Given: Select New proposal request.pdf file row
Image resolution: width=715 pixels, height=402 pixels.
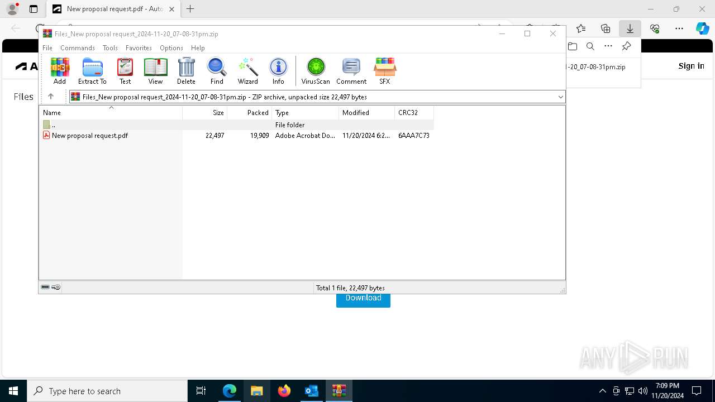Looking at the screenshot, I should (x=237, y=135).
